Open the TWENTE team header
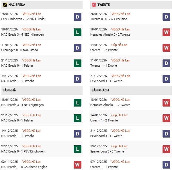 (x=103, y=5)
